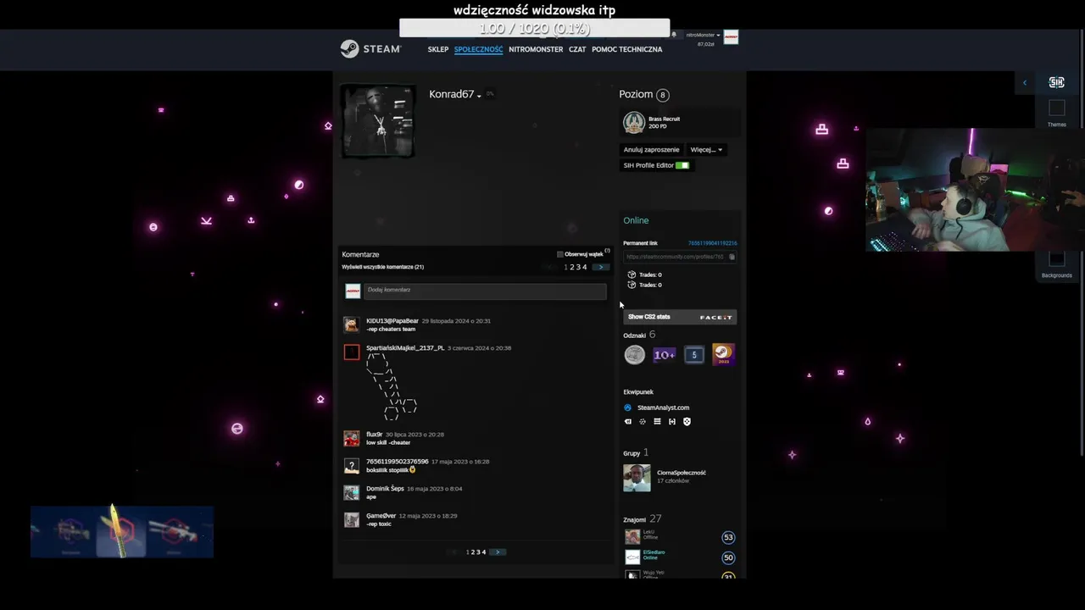This screenshot has height=610, width=1085.
Task: Go to comments page 4 at bottom
Action: point(484,552)
